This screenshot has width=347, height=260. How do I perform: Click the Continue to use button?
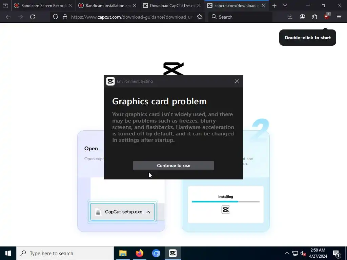pyautogui.click(x=173, y=166)
